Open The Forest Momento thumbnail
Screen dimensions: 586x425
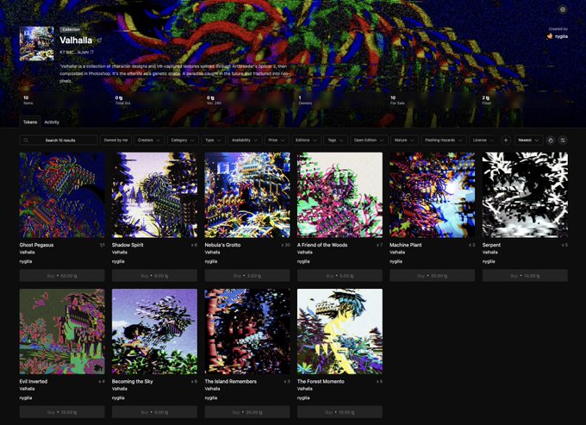(340, 331)
